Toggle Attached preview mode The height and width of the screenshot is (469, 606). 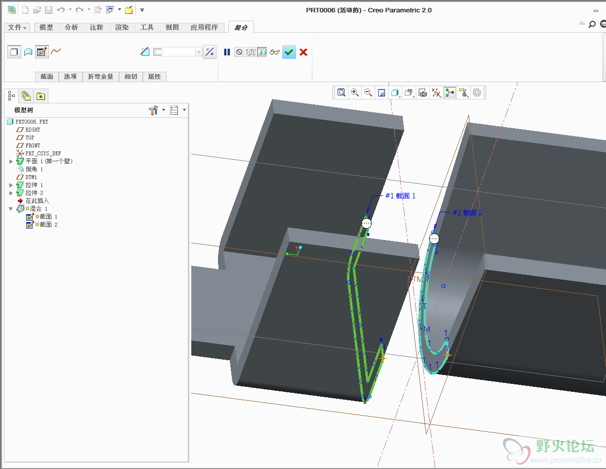tap(262, 52)
